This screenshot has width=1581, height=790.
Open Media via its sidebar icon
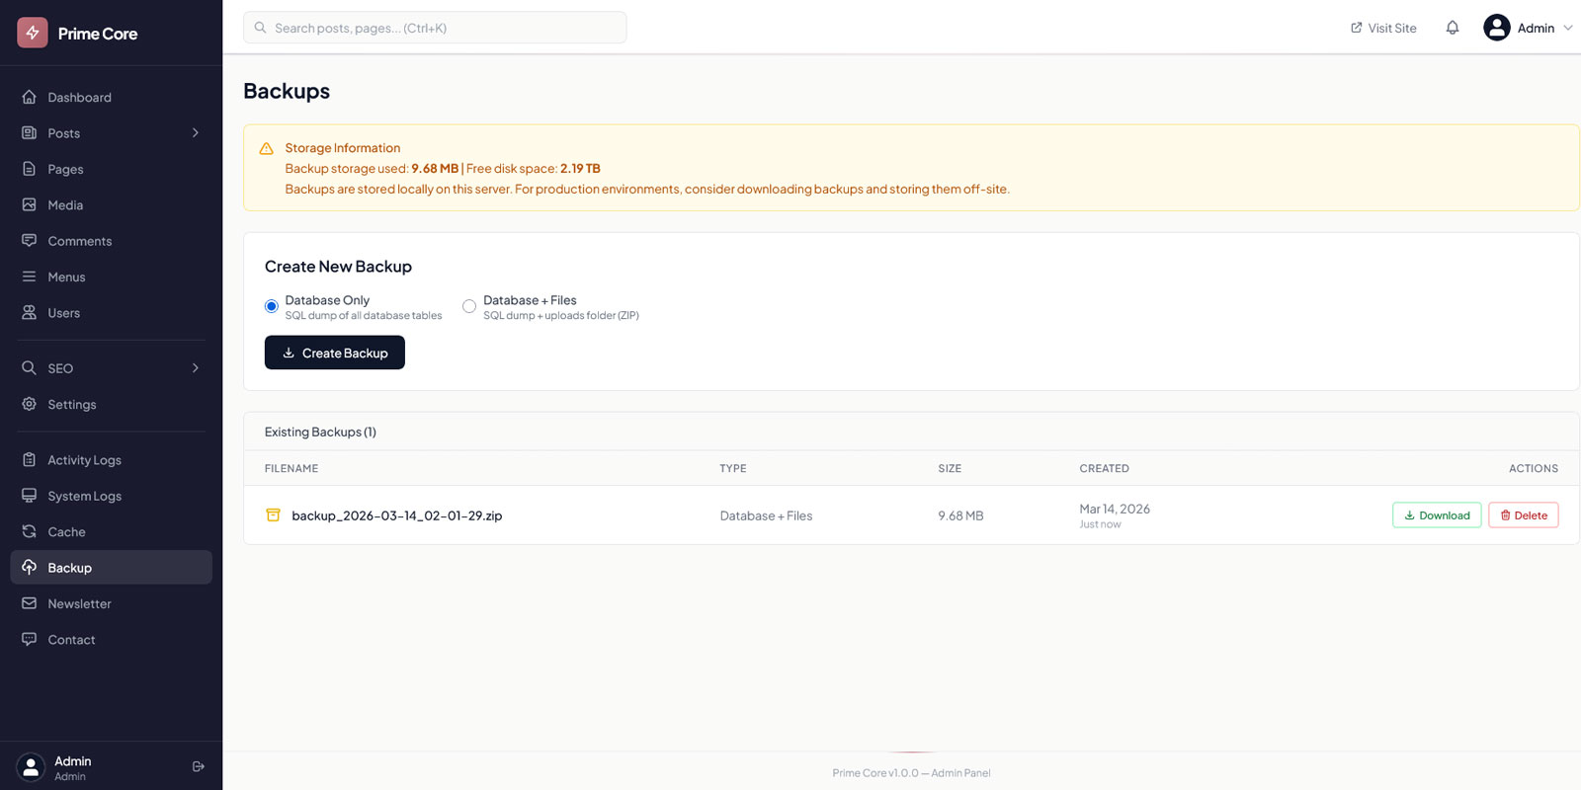[x=30, y=204]
